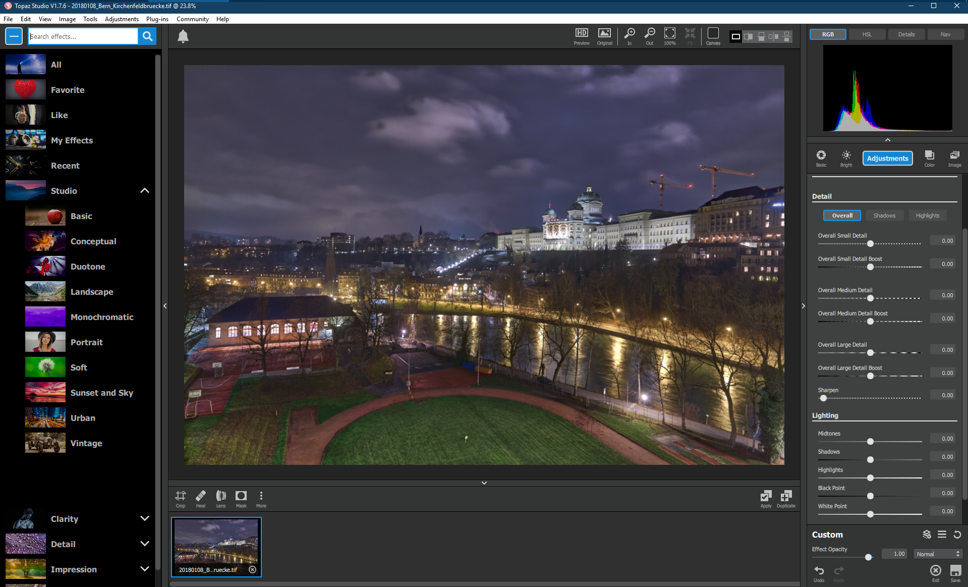The image size is (968, 587).
Task: Collapse the histogram panel chevron
Action: tap(888, 140)
